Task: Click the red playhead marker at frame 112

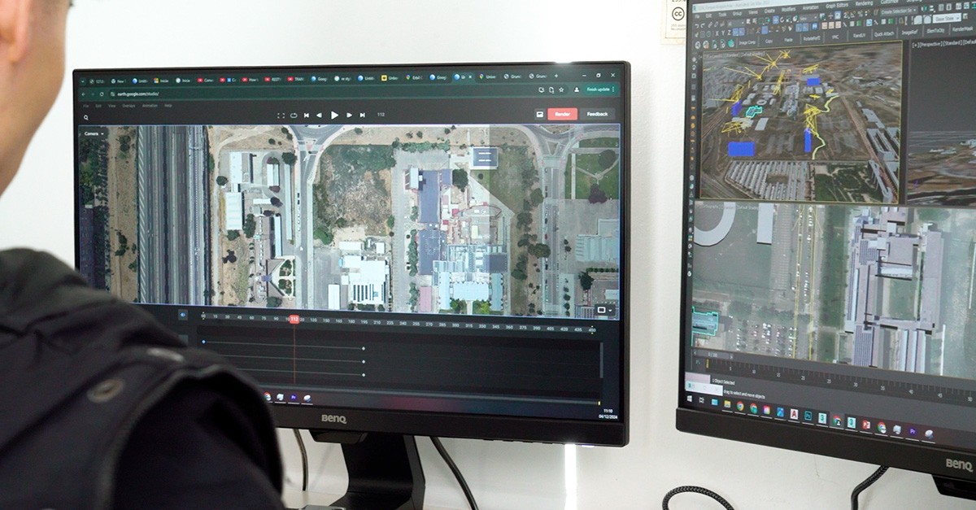Action: (294, 319)
